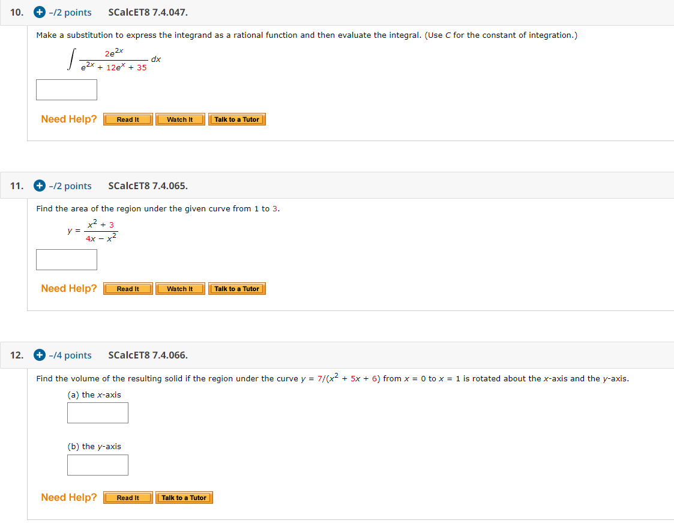The height and width of the screenshot is (523, 674).
Task: Expand the plus icon on question 10
Action: click(38, 12)
